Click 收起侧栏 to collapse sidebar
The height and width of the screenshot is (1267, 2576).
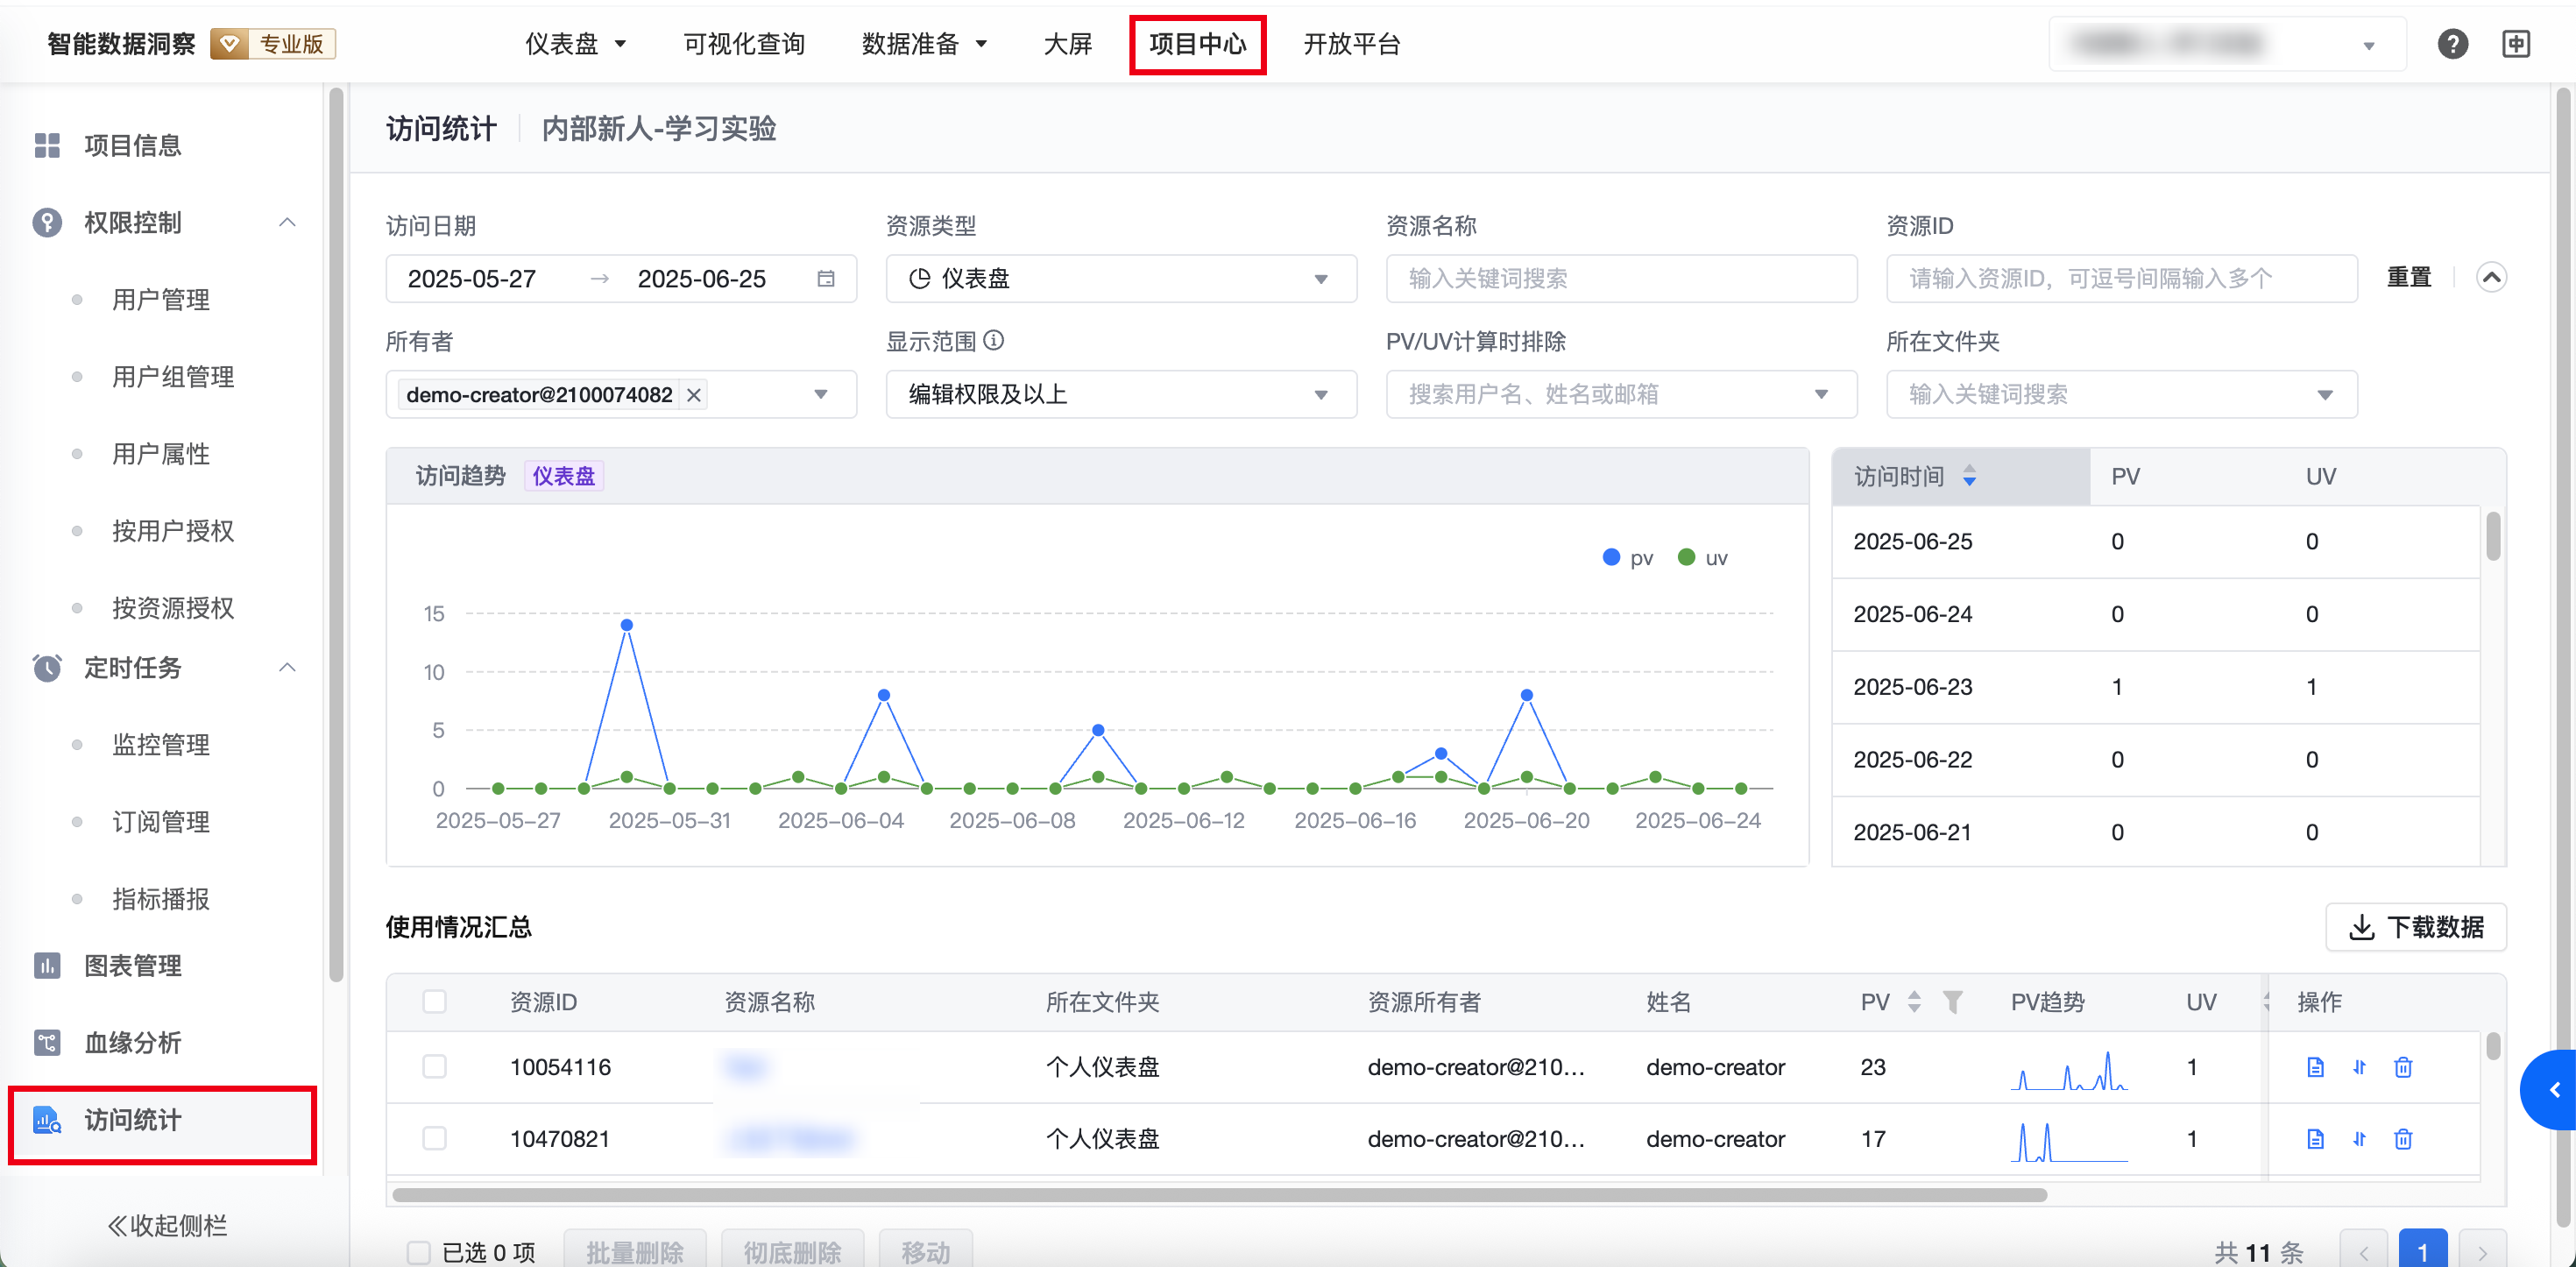pyautogui.click(x=167, y=1225)
